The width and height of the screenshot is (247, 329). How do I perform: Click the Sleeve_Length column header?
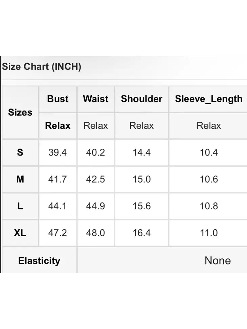[x=209, y=99]
